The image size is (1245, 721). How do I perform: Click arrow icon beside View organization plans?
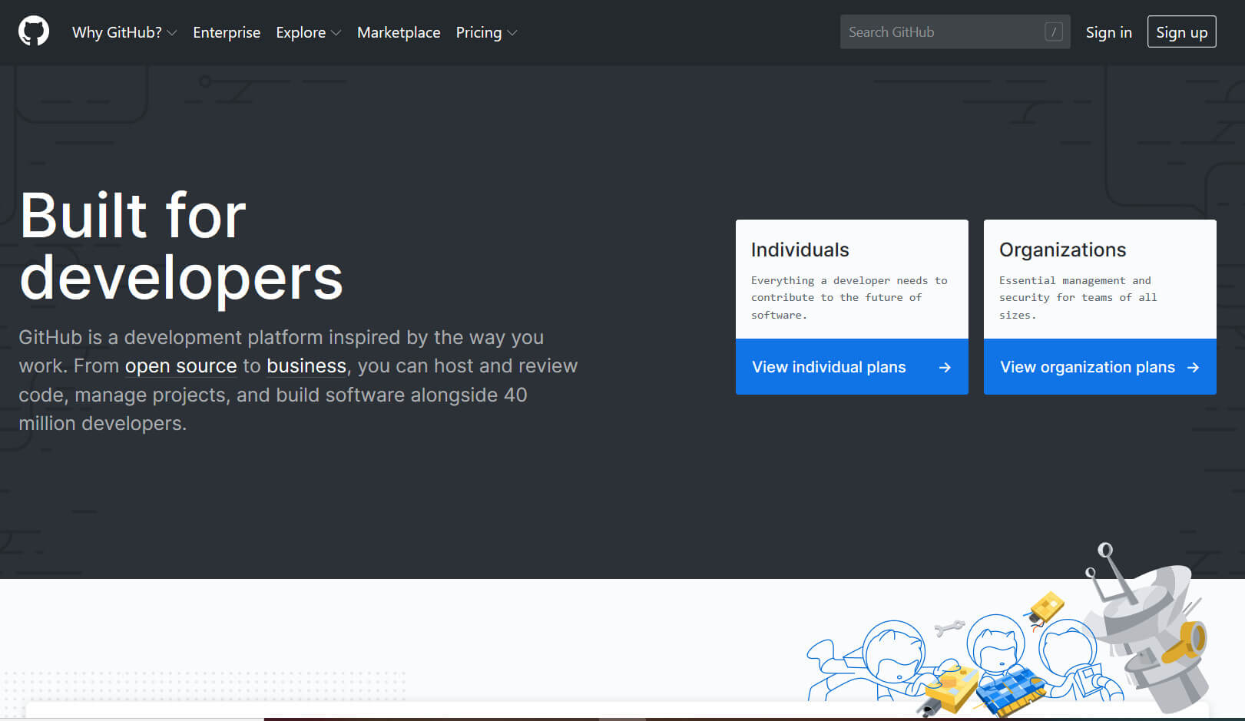tap(1193, 368)
